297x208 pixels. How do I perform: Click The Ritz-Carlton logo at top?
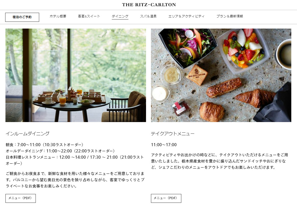tap(149, 5)
